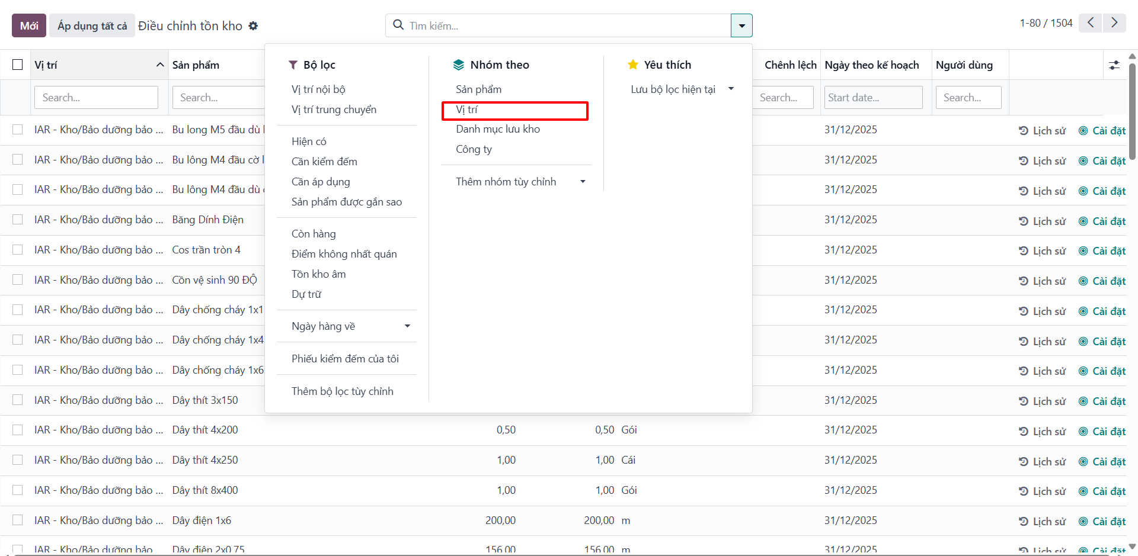Apply the Tồn kho âm filter

tap(318, 274)
